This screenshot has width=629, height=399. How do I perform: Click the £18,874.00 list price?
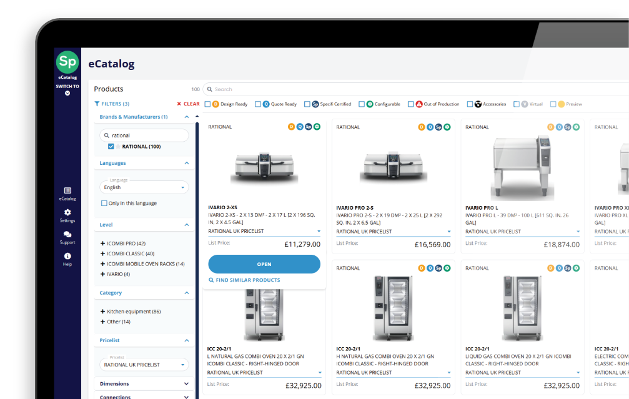pos(562,245)
